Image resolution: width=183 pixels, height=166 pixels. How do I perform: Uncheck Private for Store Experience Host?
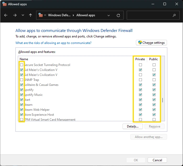pyautogui.click(x=140, y=114)
